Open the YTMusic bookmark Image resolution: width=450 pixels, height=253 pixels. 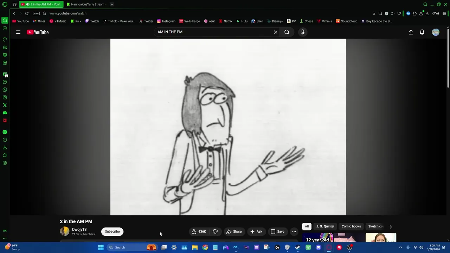click(x=58, y=21)
